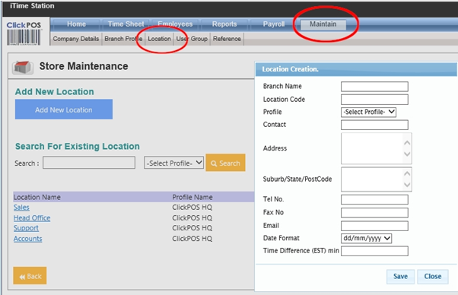Click the Location Name column header
The width and height of the screenshot is (458, 295).
37,197
